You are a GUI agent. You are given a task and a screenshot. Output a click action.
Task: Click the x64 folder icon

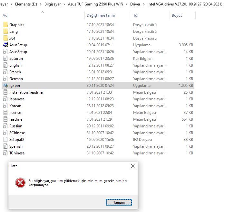click(5, 38)
